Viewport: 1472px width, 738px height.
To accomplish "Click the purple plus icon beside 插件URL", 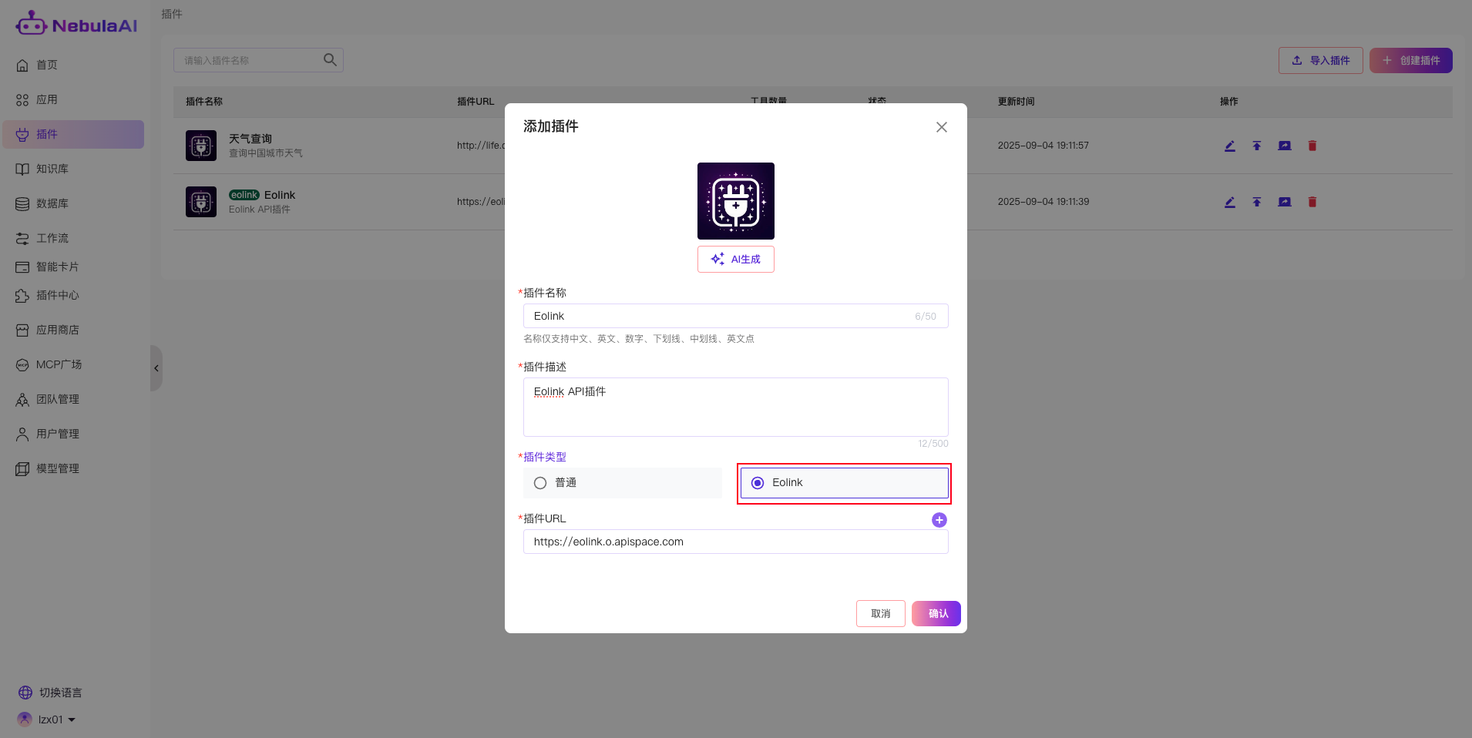I will [x=939, y=520].
